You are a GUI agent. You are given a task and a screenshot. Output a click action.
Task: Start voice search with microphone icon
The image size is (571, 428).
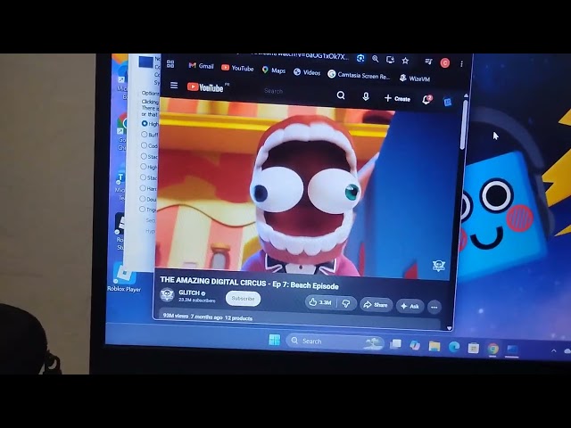(366, 96)
